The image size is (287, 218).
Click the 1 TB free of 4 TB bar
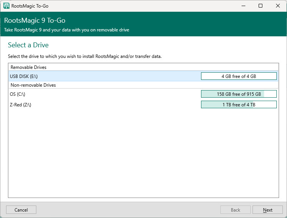(239, 104)
